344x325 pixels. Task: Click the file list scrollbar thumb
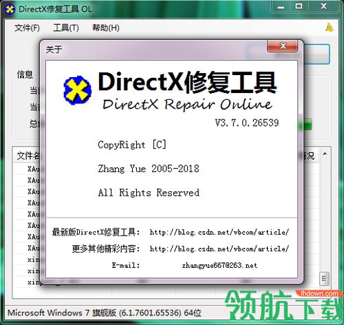coord(325,279)
